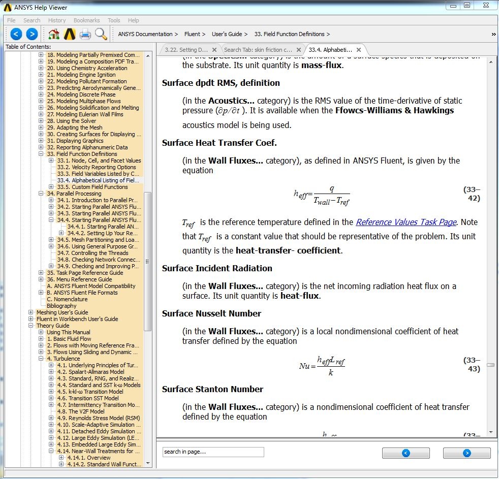Select '33.2. Velocity Reporting Options' item

click(x=97, y=167)
